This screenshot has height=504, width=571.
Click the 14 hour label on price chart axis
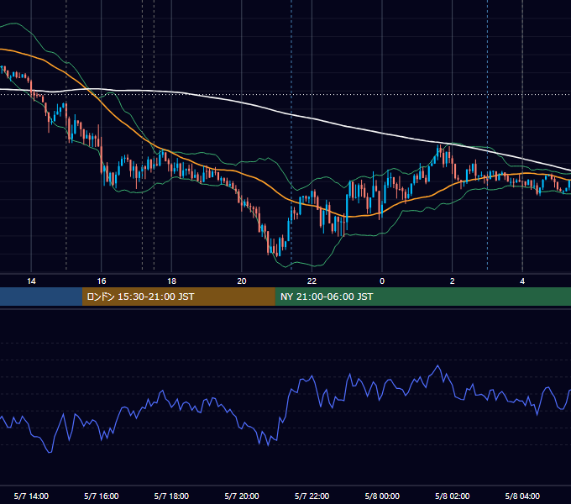click(x=31, y=281)
